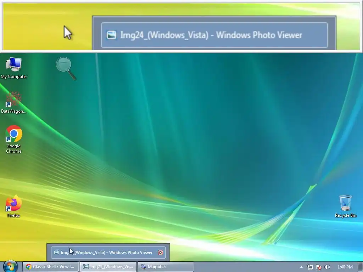Open the Windows Start orb
The width and height of the screenshot is (363, 272).
(10, 267)
